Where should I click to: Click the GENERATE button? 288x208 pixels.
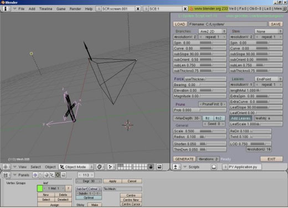point(184,159)
